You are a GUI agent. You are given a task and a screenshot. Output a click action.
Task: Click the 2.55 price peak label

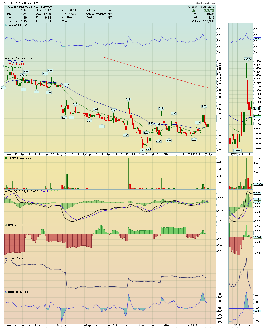coord(26,72)
